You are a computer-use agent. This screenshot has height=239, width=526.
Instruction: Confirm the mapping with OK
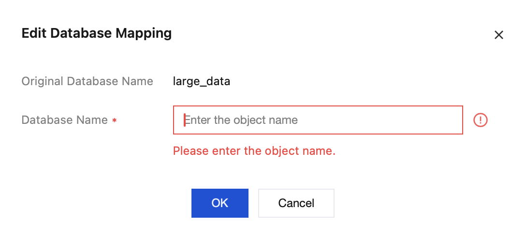point(219,203)
